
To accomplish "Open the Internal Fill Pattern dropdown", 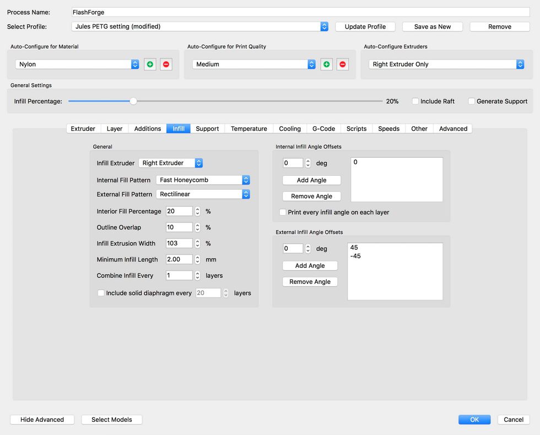I will coord(203,180).
